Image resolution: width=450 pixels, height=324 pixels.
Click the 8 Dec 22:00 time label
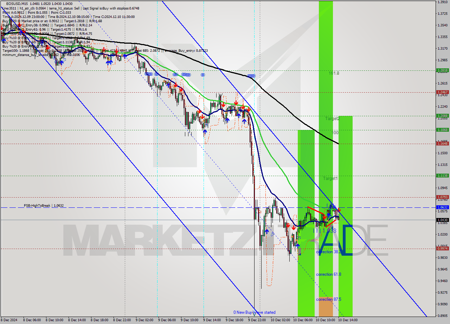click(x=122, y=320)
